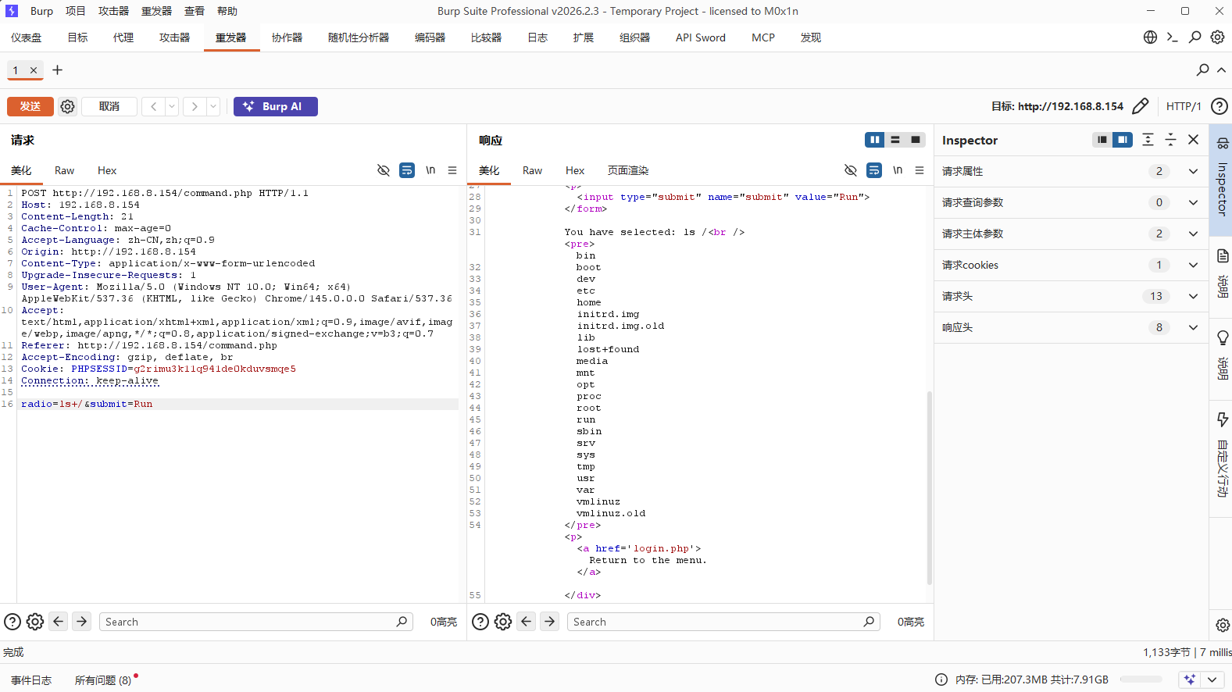1232x692 pixels.
Task: Click the globe icon in top toolbar
Action: point(1150,37)
